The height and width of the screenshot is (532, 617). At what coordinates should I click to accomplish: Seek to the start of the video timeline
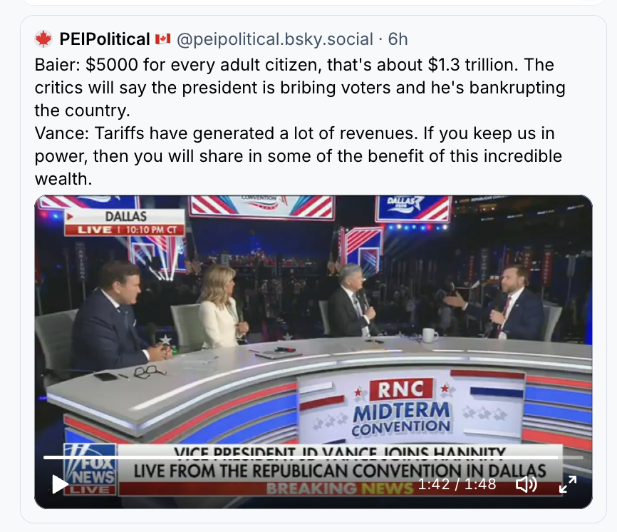44,458
